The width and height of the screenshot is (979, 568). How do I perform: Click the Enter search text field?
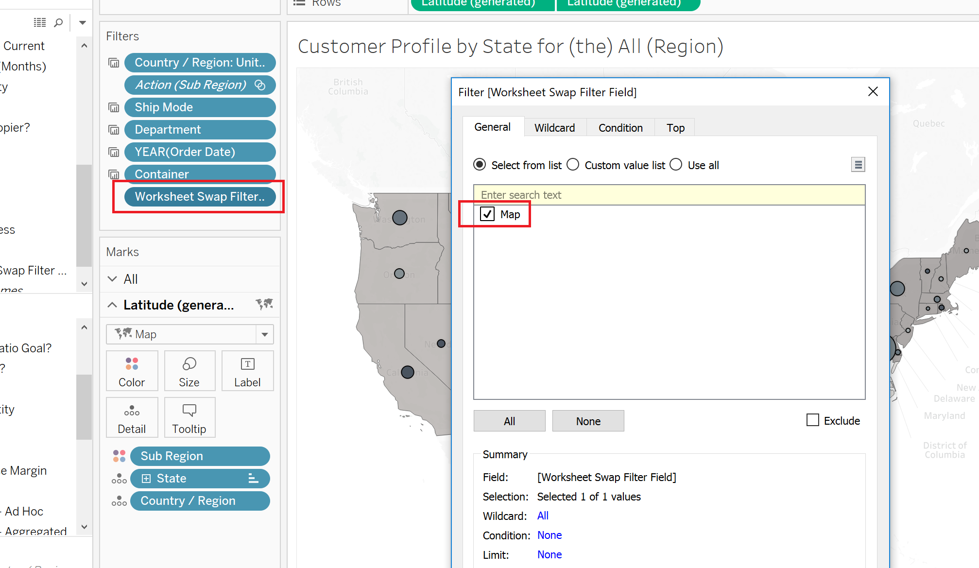pyautogui.click(x=670, y=195)
